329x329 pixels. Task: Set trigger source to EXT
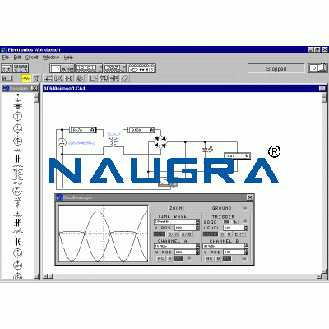tap(239, 234)
